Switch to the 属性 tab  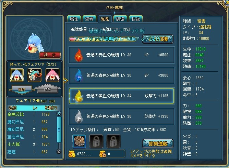[x=74, y=19]
